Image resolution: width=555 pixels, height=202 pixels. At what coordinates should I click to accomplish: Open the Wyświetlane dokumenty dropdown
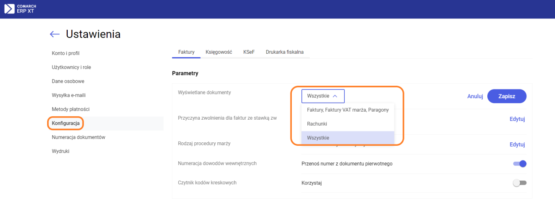[x=322, y=96]
